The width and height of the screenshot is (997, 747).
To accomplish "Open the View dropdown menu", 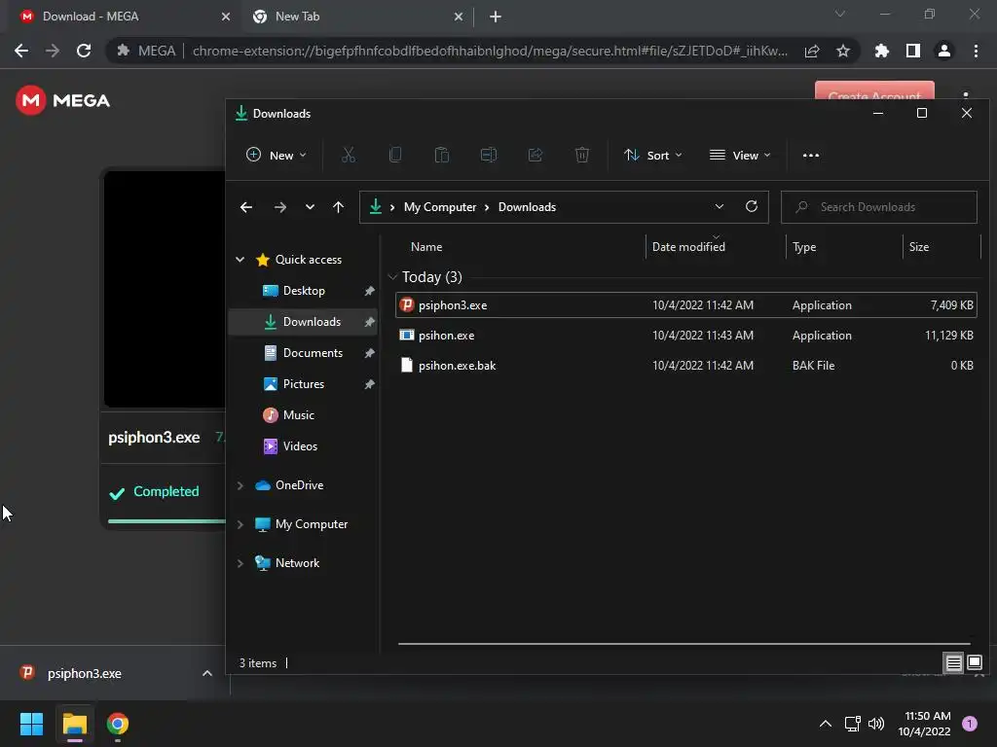I will click(x=740, y=155).
